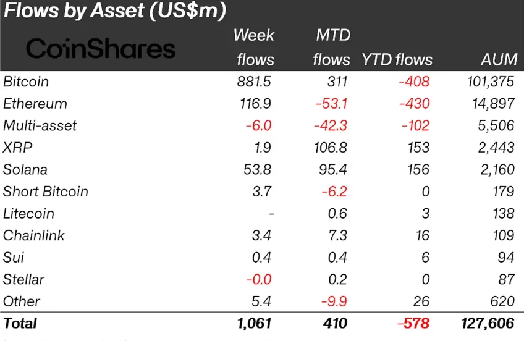Click the bold Total row label
The image size is (524, 341).
(20, 323)
